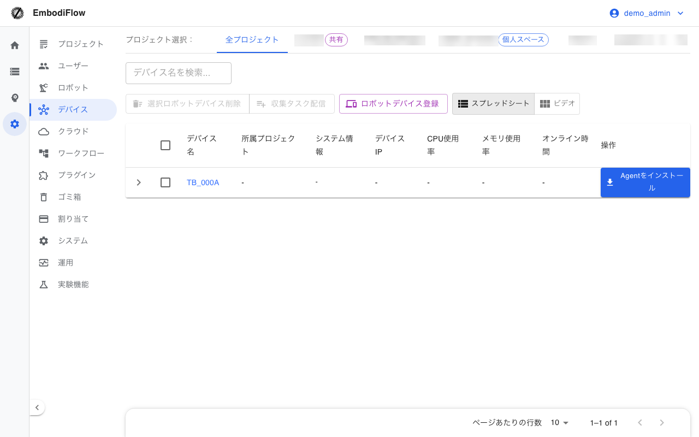Click the 運用 monitor icon
The height and width of the screenshot is (437, 699).
click(44, 263)
